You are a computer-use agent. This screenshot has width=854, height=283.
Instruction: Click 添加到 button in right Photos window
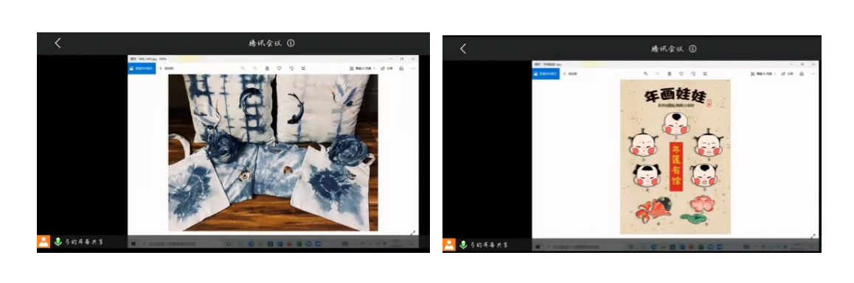[570, 74]
